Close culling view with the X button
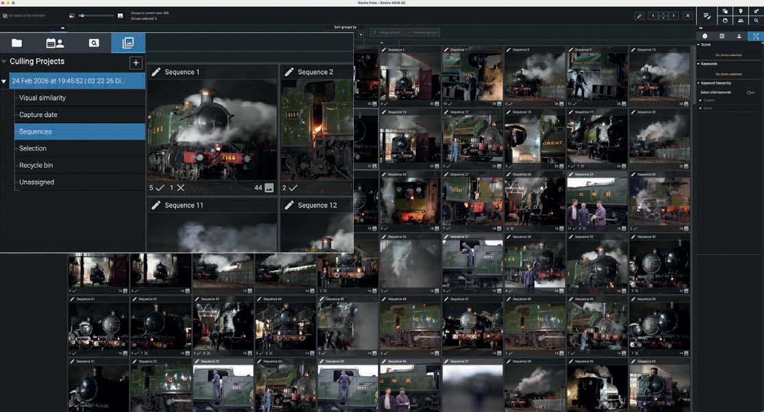Image resolution: width=764 pixels, height=412 pixels. coord(687,16)
